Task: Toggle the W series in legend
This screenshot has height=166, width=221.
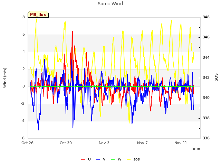Action: click(116, 159)
